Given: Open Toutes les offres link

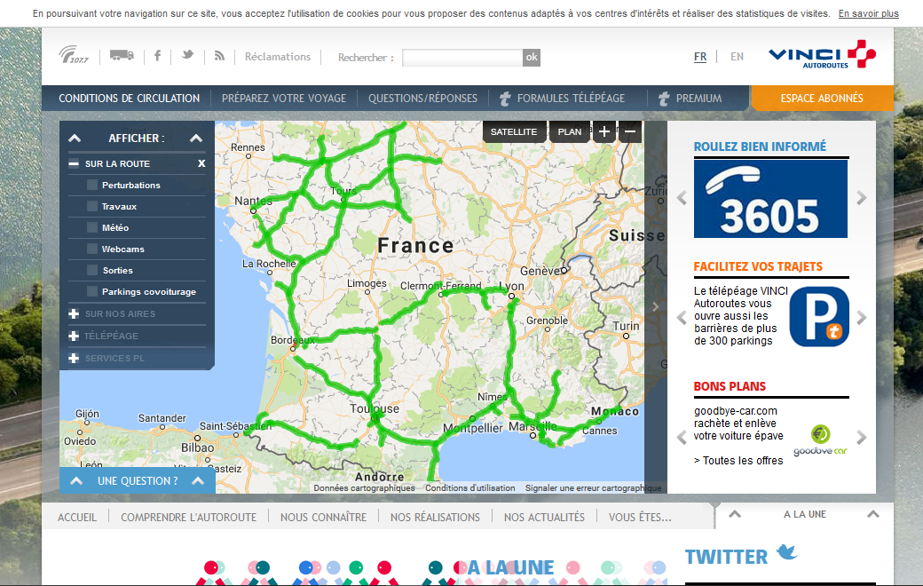Looking at the screenshot, I should coord(738,461).
